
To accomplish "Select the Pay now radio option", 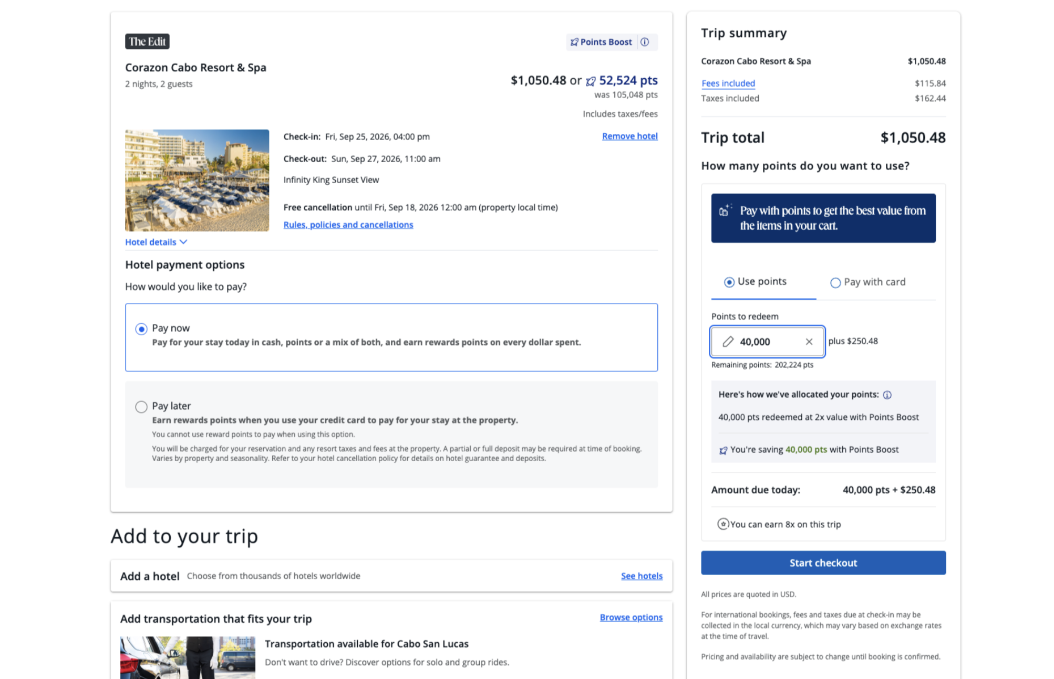I will point(141,329).
